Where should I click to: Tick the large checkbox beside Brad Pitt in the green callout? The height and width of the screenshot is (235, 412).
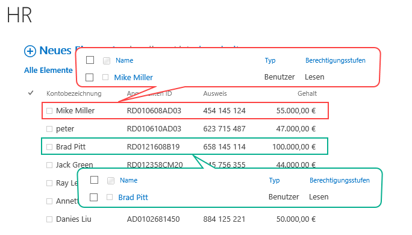tap(93, 197)
